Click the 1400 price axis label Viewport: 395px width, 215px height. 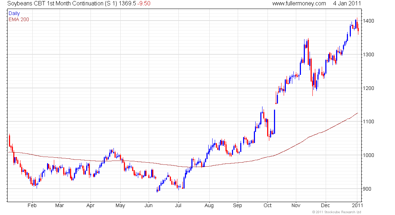(368, 21)
